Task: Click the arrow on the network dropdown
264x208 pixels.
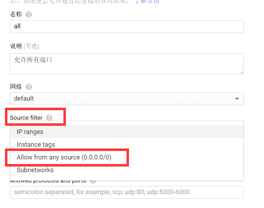Action: pyautogui.click(x=237, y=99)
